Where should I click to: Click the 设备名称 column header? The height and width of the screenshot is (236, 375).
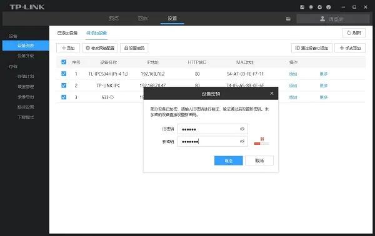pyautogui.click(x=108, y=62)
